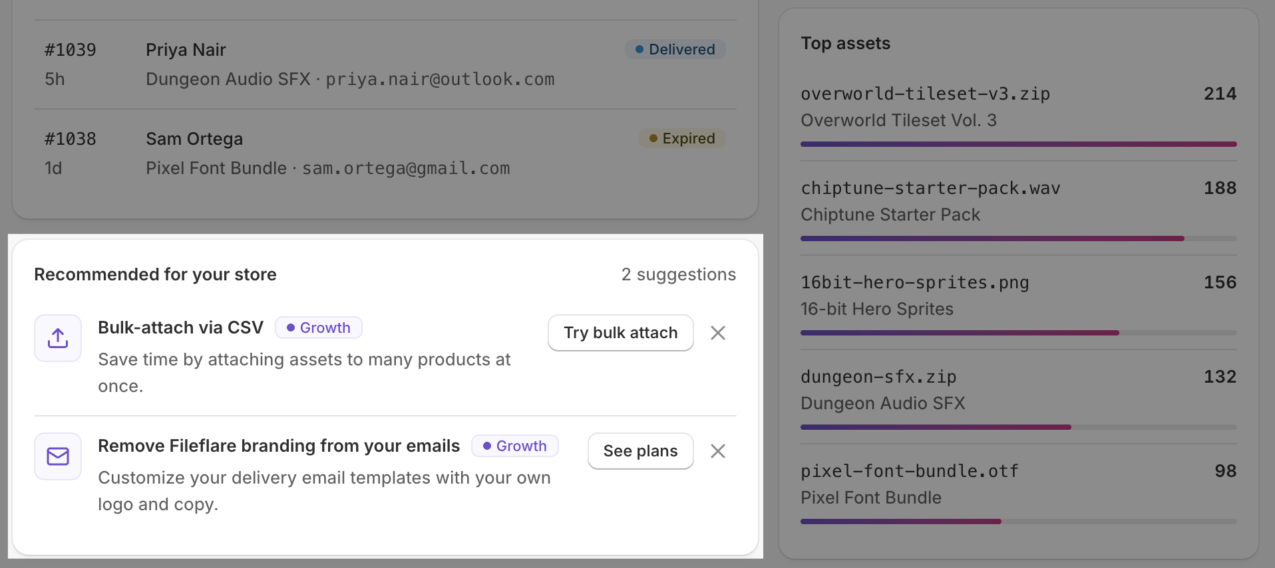The height and width of the screenshot is (568, 1275).
Task: Select the Delivered status badge for order #1039
Action: 675,49
